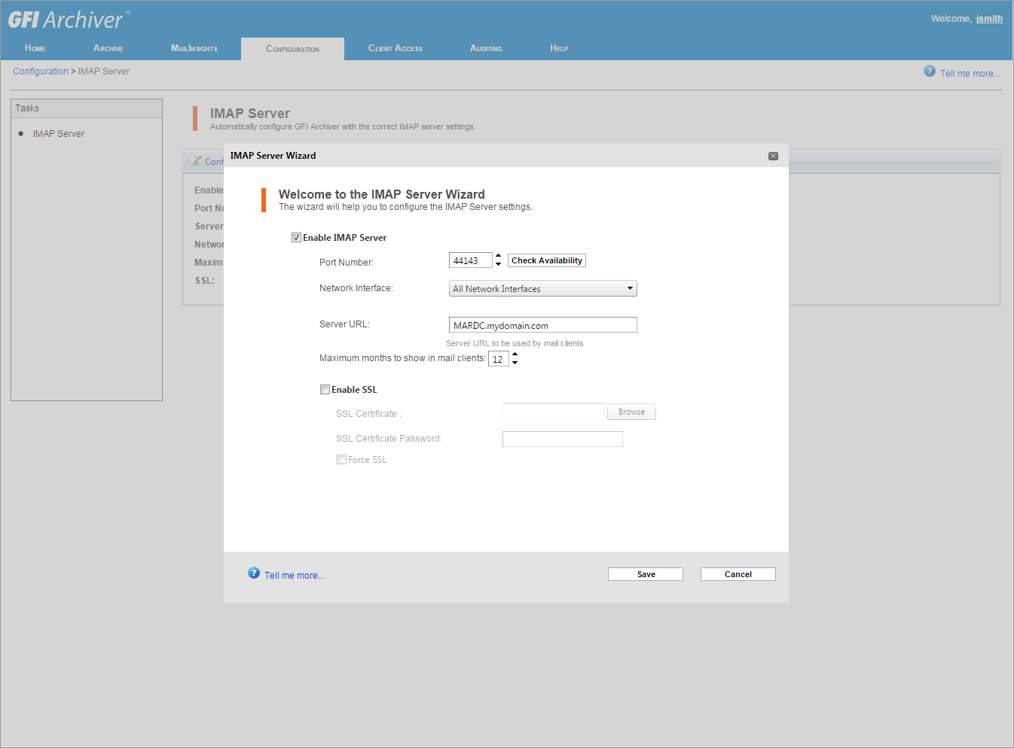The width and height of the screenshot is (1014, 748).
Task: Open the Client Access tab
Action: (x=396, y=48)
